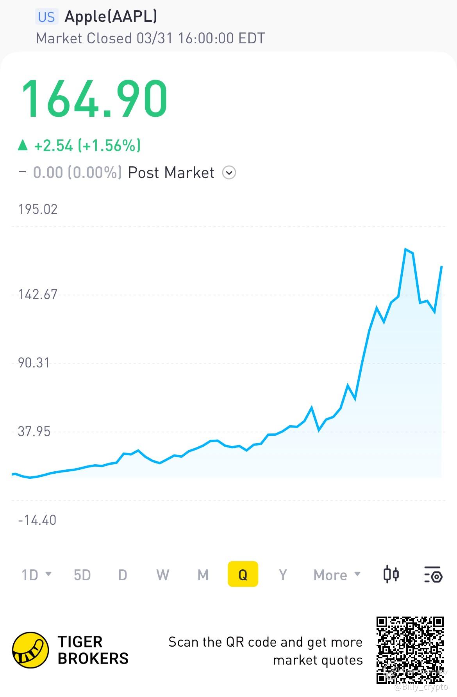Image resolution: width=457 pixels, height=697 pixels.
Task: Open the chart indicator settings icon
Action: (433, 574)
